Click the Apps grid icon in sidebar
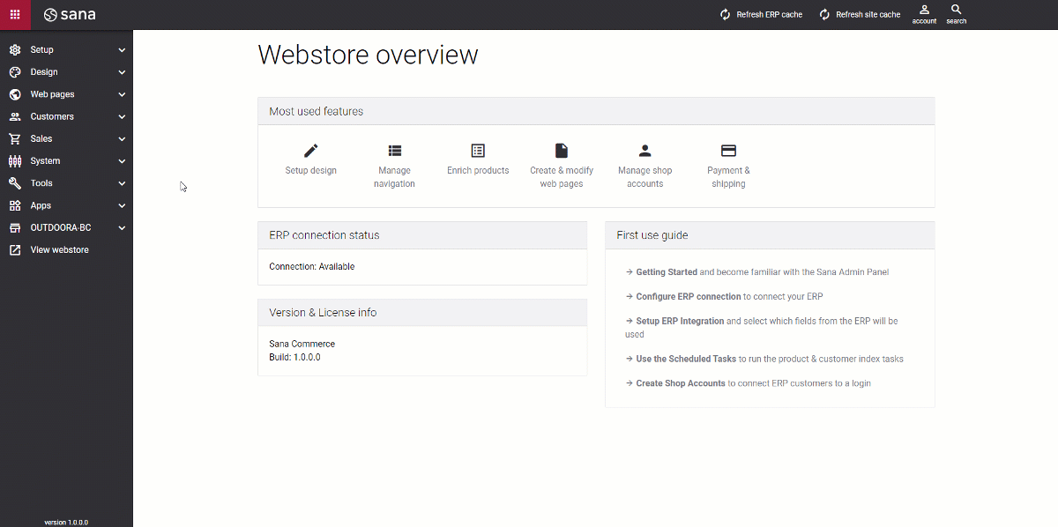Image resolution: width=1058 pixels, height=527 pixels. click(15, 205)
